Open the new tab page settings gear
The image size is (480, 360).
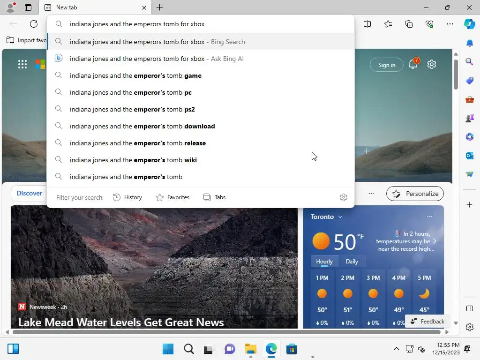coord(432,64)
